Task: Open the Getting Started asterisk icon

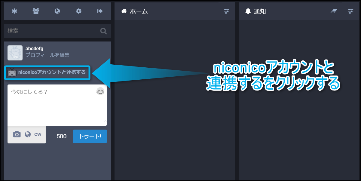Action: 14,11
